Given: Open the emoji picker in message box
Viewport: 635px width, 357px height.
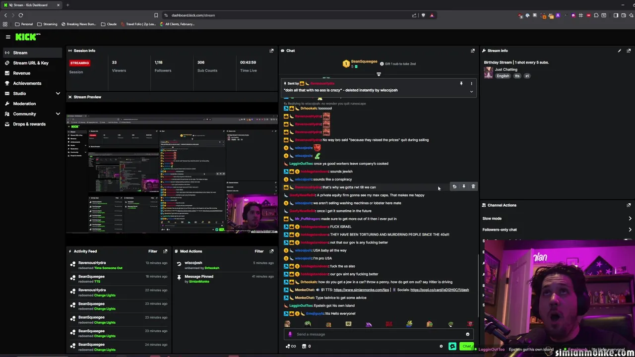Looking at the screenshot, I should coord(467,334).
